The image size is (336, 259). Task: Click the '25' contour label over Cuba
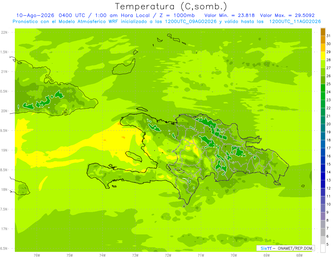click(41, 106)
